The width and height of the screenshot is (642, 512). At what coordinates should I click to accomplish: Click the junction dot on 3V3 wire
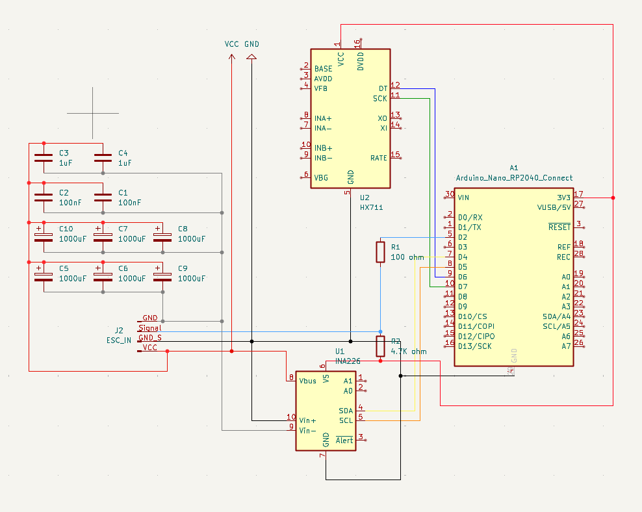[x=613, y=198]
